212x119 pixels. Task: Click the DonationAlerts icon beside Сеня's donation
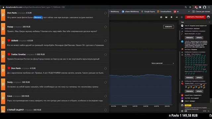click(x=3, y=98)
